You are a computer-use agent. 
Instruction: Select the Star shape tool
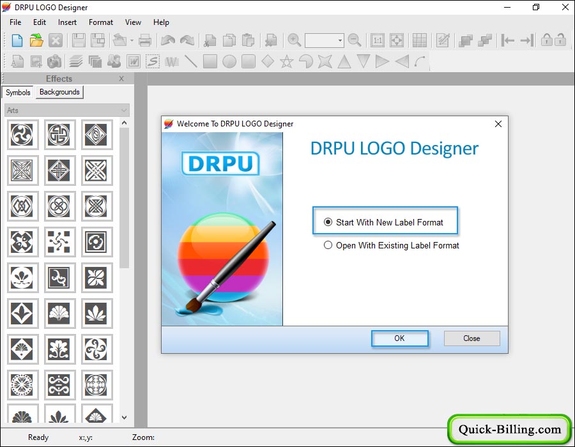pyautogui.click(x=287, y=61)
